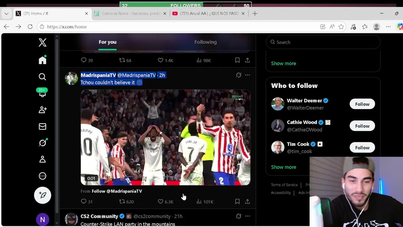Go back in browser
Image resolution: width=403 pixels, height=227 pixels.
click(7, 27)
